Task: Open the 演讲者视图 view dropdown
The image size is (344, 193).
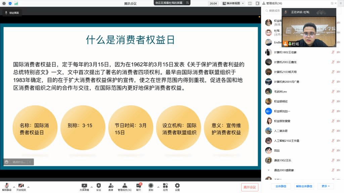Action: pos(233,3)
